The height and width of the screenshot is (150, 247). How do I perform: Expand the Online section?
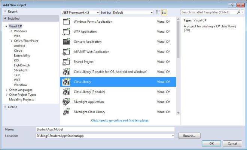point(5,107)
